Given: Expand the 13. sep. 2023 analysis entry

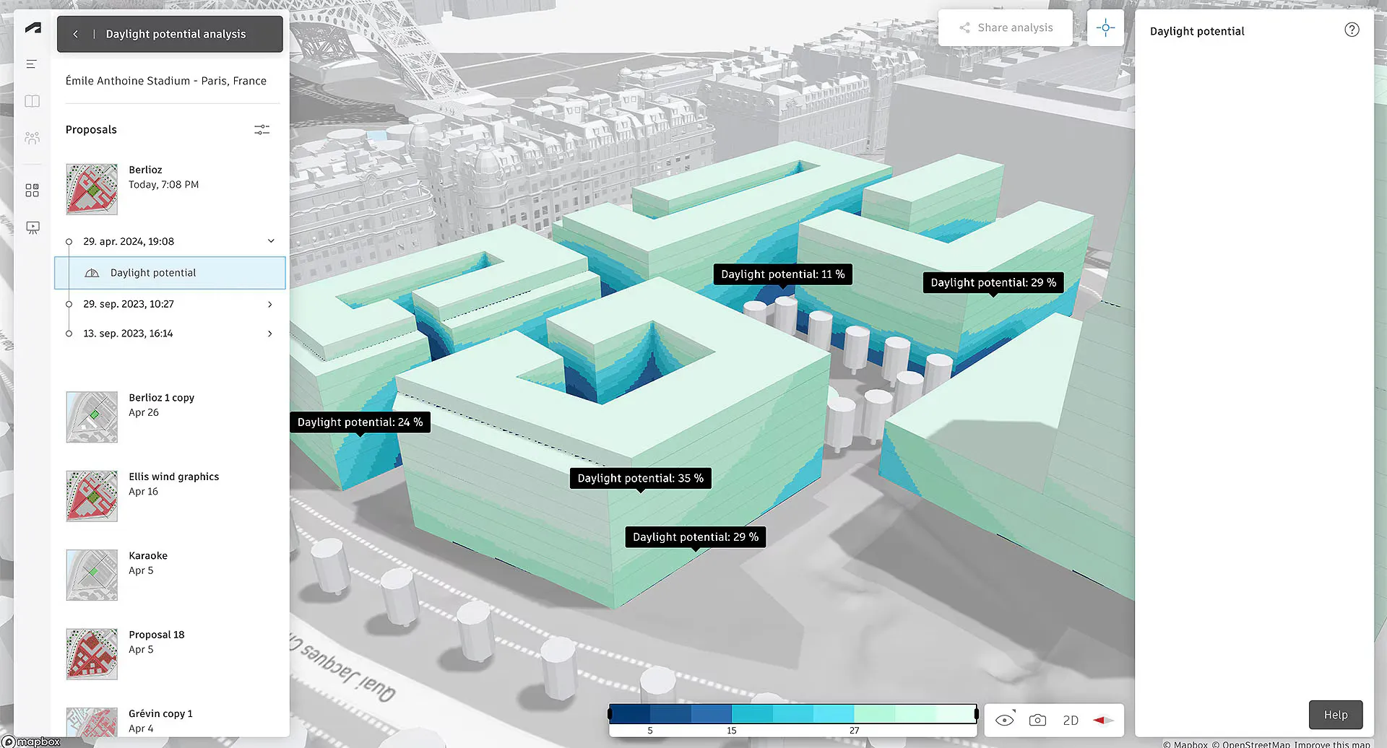Looking at the screenshot, I should pyautogui.click(x=269, y=334).
